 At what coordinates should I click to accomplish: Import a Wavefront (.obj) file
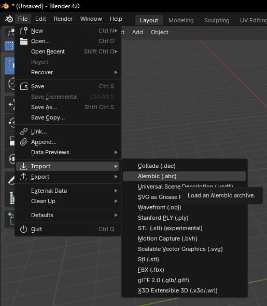(x=184, y=207)
